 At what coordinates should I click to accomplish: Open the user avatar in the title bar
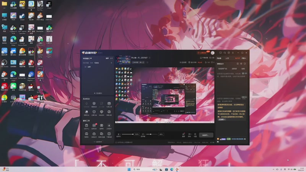point(213,53)
